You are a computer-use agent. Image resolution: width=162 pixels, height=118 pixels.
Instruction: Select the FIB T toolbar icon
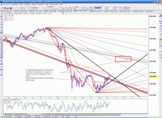click(91, 8)
